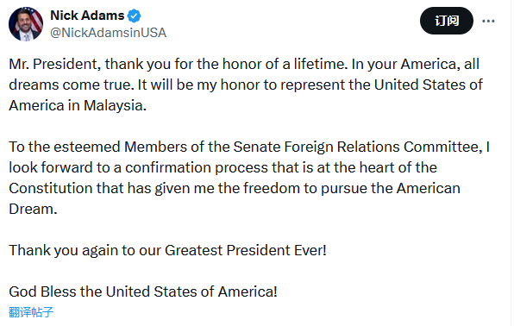Click "dreams come true" in the first paragraph
The height and width of the screenshot is (326, 514).
(72, 85)
